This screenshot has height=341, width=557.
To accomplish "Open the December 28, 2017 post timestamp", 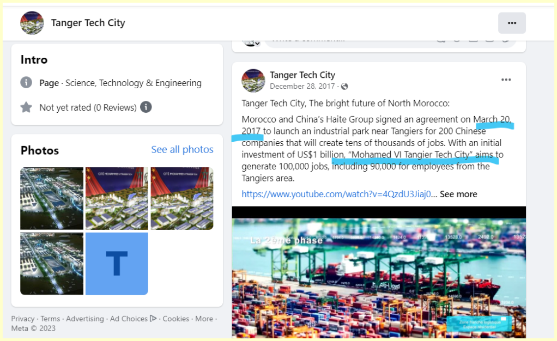I will click(x=302, y=87).
